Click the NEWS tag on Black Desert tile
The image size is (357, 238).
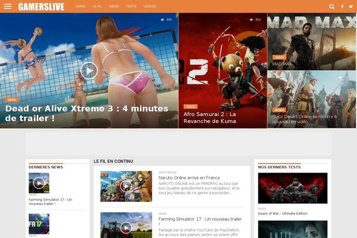pos(279,110)
